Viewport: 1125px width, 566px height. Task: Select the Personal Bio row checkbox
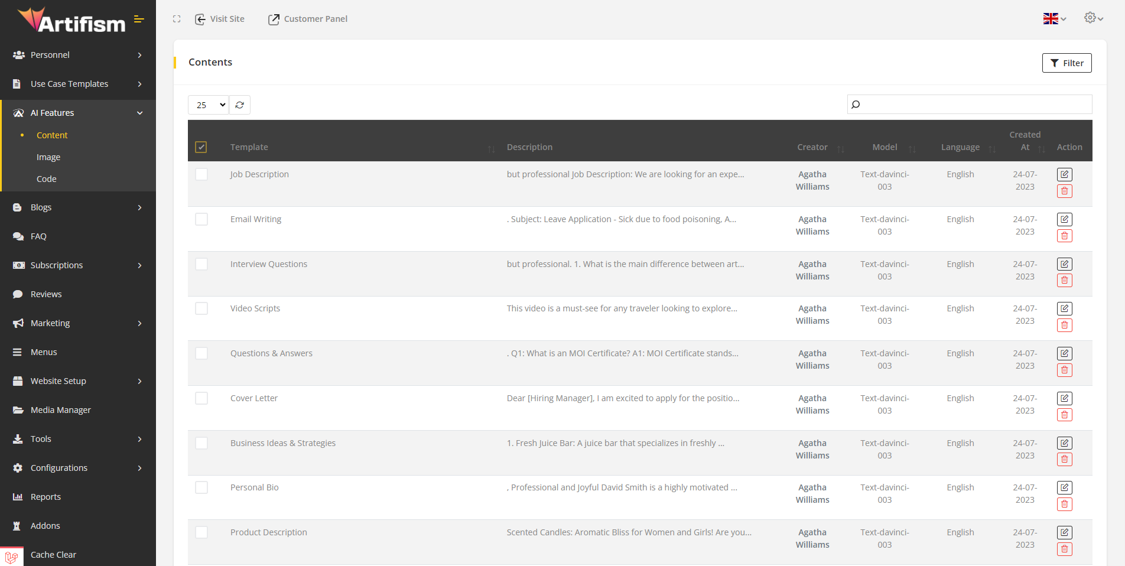click(x=201, y=487)
